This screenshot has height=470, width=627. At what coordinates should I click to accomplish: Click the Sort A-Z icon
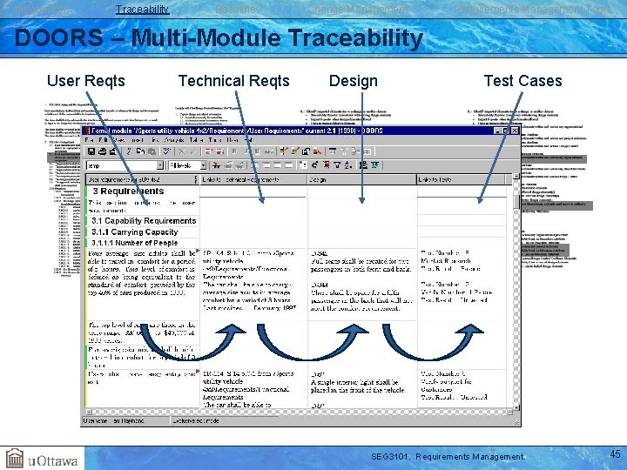pos(348,165)
